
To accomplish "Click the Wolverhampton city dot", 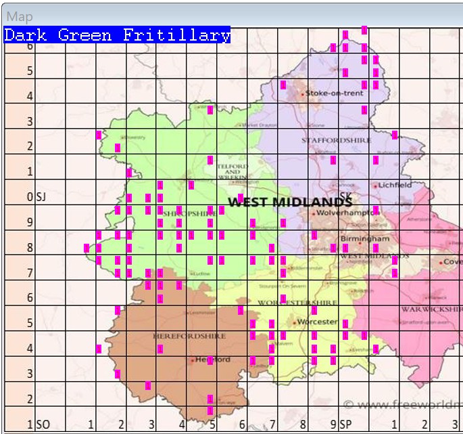I will pos(314,214).
